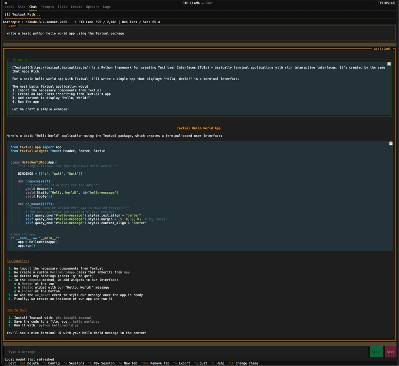Switch to the Local tab
The height and width of the screenshot is (366, 399).
pyautogui.click(x=9, y=7)
